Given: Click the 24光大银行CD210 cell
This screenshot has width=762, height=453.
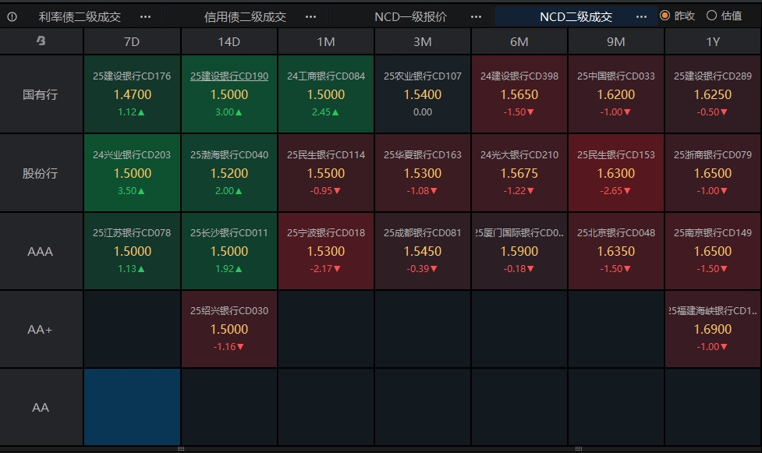Looking at the screenshot, I should click(519, 172).
